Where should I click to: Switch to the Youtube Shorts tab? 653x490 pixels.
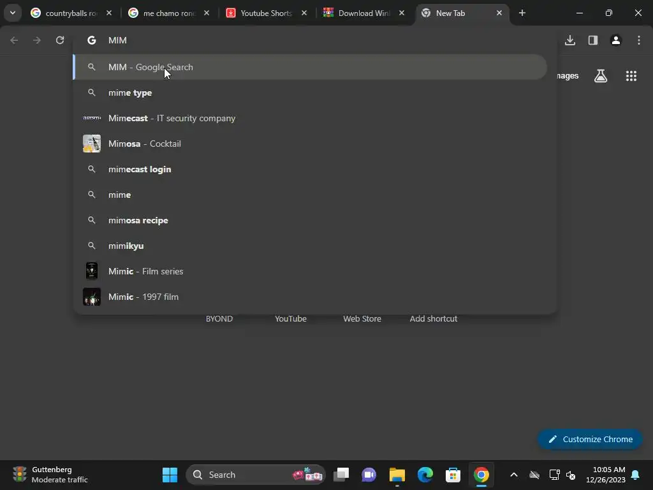pyautogui.click(x=267, y=13)
